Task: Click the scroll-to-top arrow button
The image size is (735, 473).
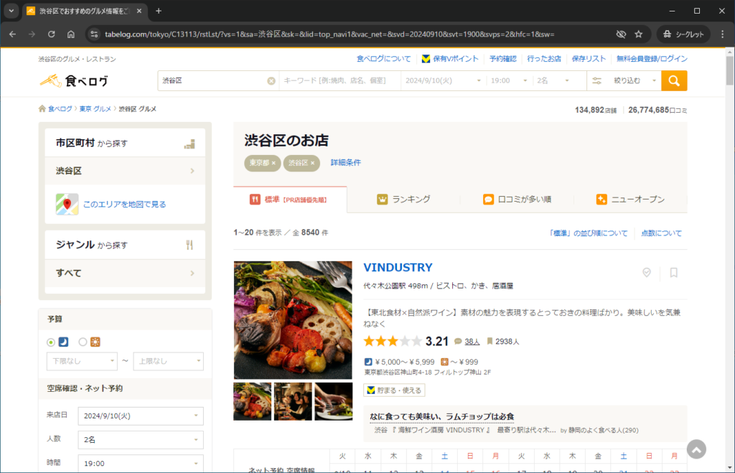Action: coord(696,449)
